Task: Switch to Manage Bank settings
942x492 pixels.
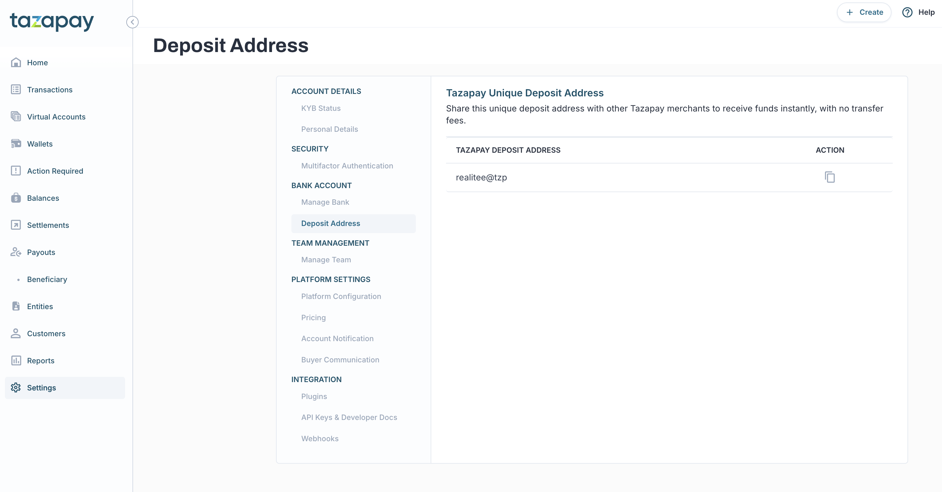Action: point(325,202)
